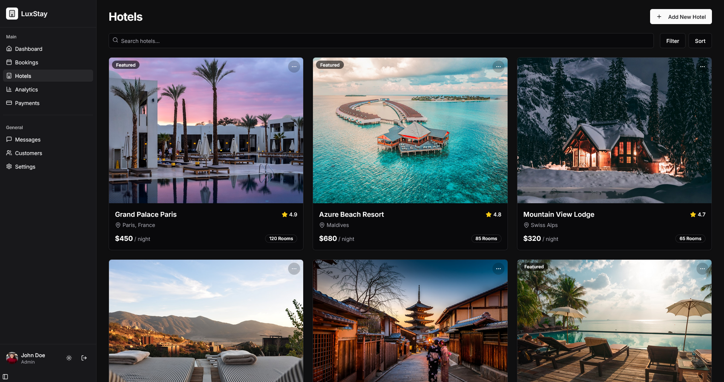724x382 pixels.
Task: Click the Grand Palace Paris photo
Action: tap(206, 131)
